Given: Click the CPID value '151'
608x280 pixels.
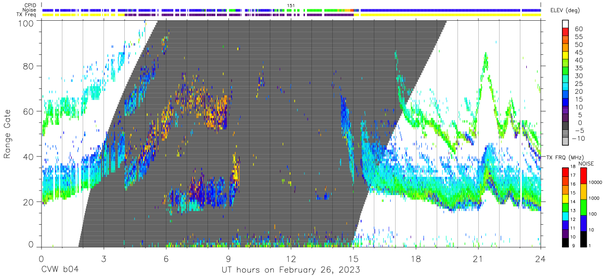Looking at the screenshot, I should (291, 5).
